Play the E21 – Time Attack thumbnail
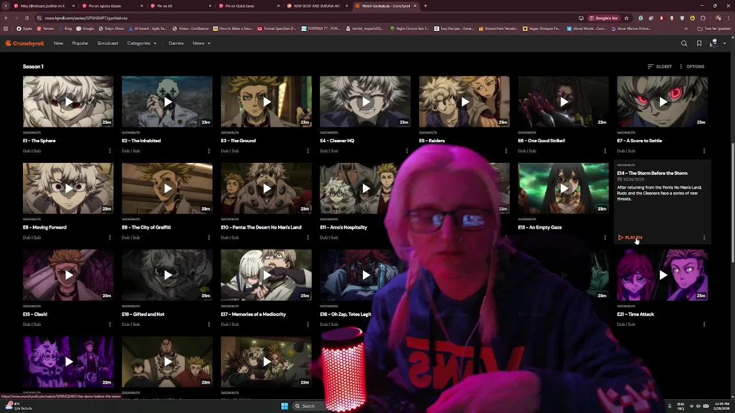 click(x=663, y=275)
